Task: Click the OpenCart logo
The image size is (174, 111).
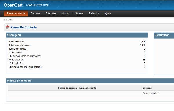Action: (x=13, y=5)
